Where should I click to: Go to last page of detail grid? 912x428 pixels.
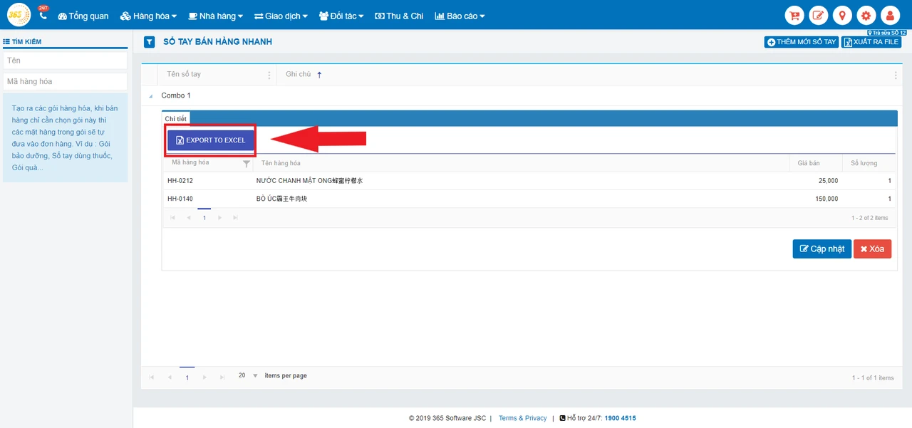point(235,218)
